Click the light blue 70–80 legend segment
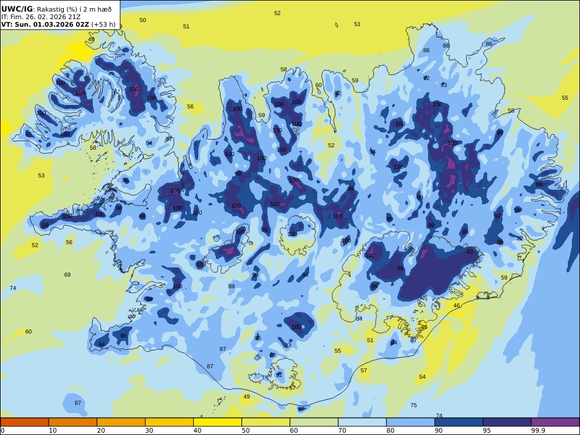Image resolution: width=580 pixels, height=435 pixels. (362, 422)
